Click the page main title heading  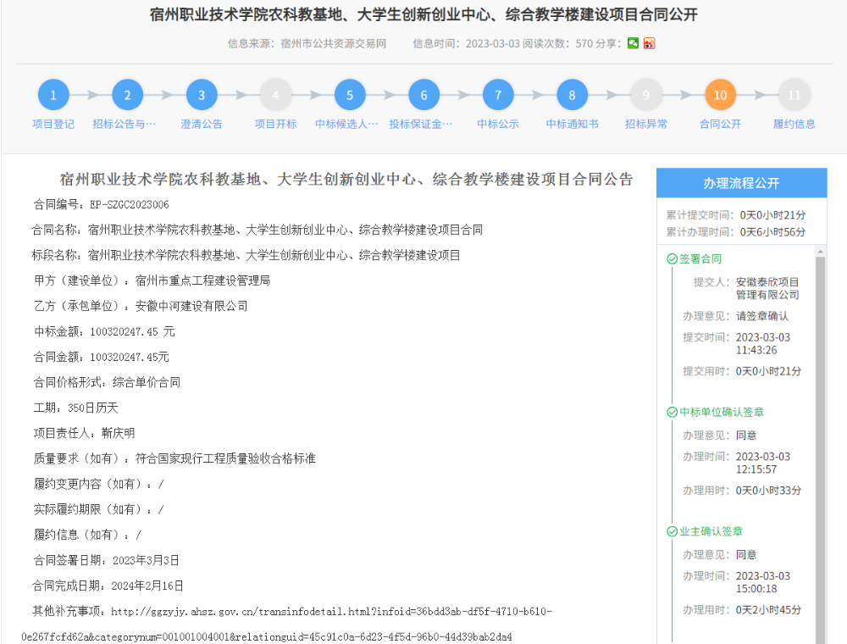pos(423,14)
